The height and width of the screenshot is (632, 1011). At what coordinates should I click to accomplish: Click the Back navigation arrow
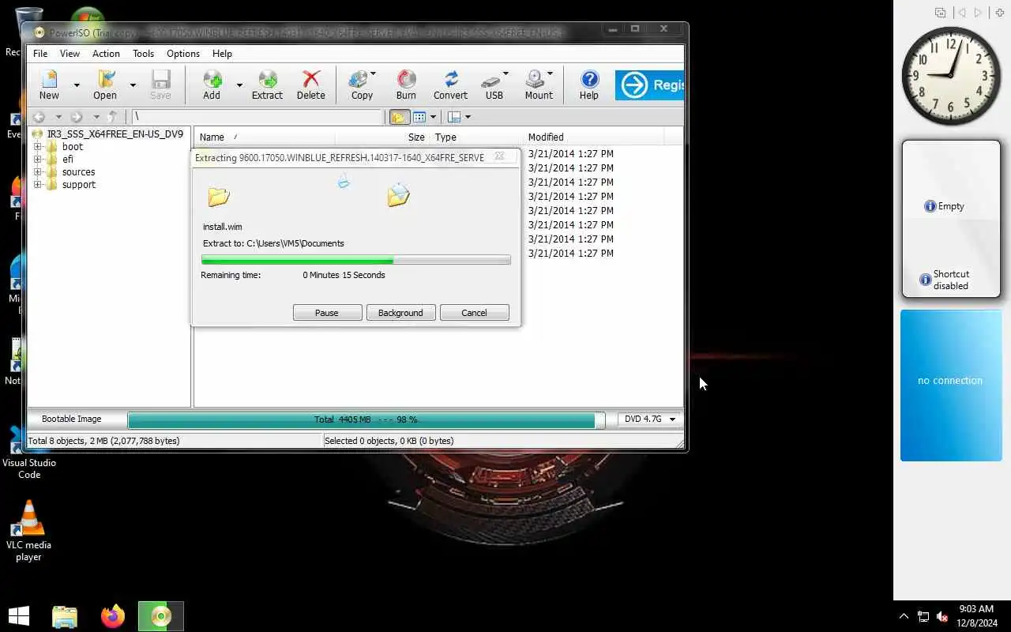point(39,117)
